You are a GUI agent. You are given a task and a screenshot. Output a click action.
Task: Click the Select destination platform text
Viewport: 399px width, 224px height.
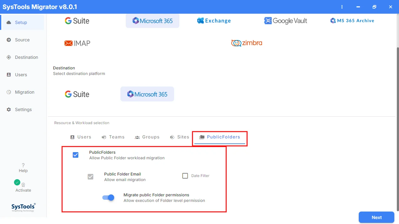coord(79,74)
